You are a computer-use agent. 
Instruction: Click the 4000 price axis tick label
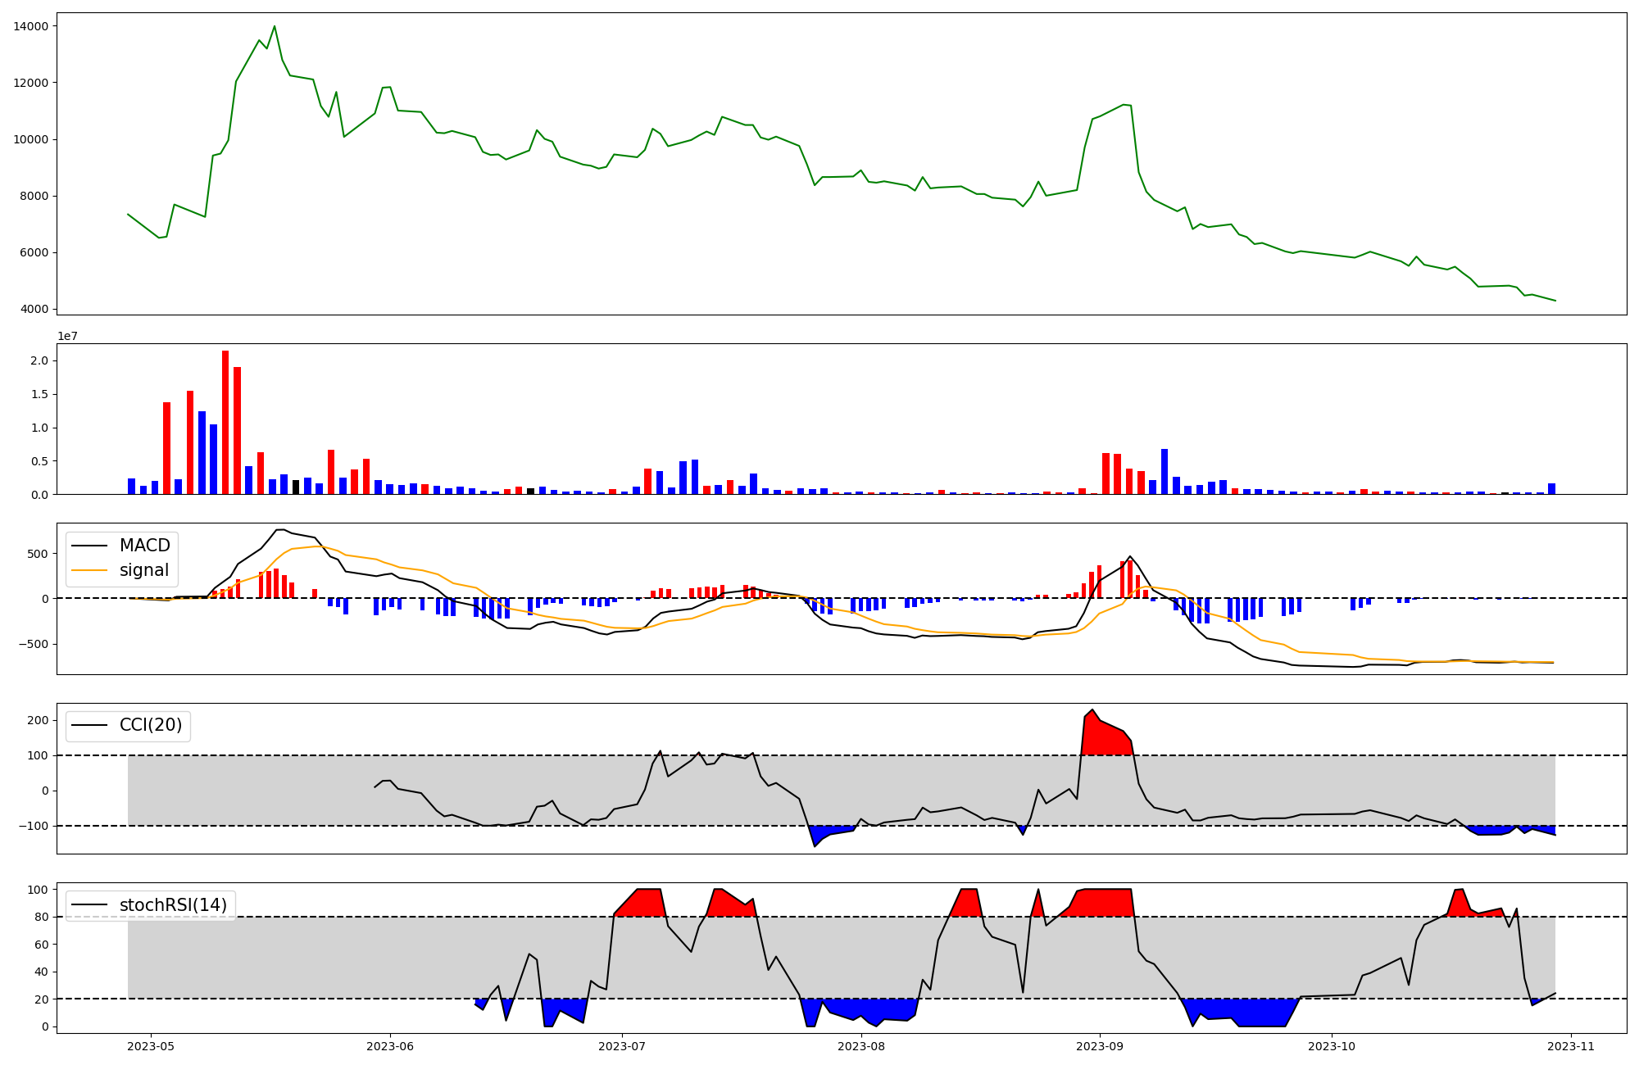(34, 310)
